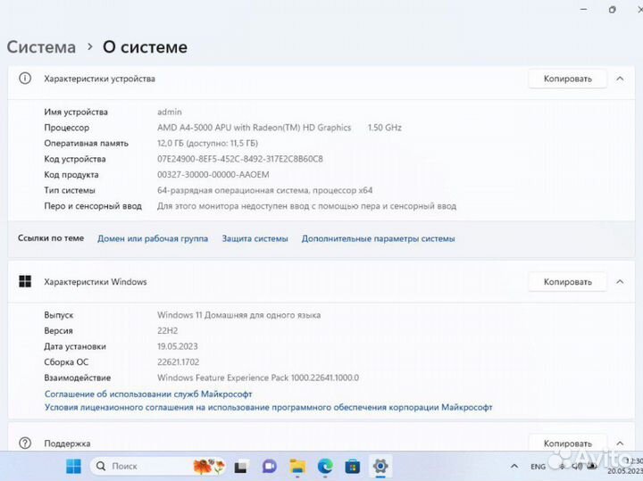Image resolution: width=643 pixels, height=481 pixels.
Task: Click the Windows logo icon beside Характеристики Windows
Action: [x=25, y=281]
